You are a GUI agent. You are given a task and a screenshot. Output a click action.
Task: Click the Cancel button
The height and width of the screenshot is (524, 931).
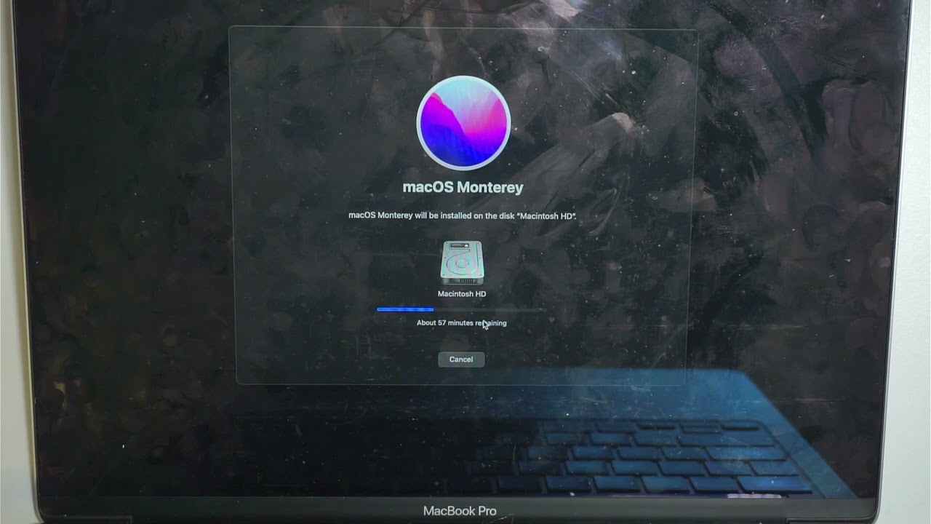point(461,359)
